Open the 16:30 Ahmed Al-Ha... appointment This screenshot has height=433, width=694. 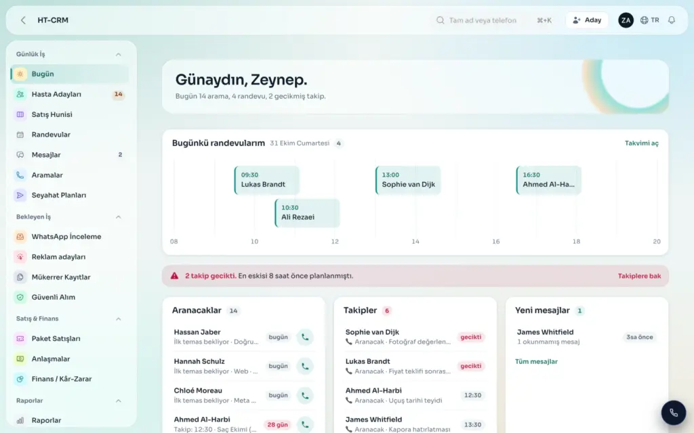pos(548,180)
